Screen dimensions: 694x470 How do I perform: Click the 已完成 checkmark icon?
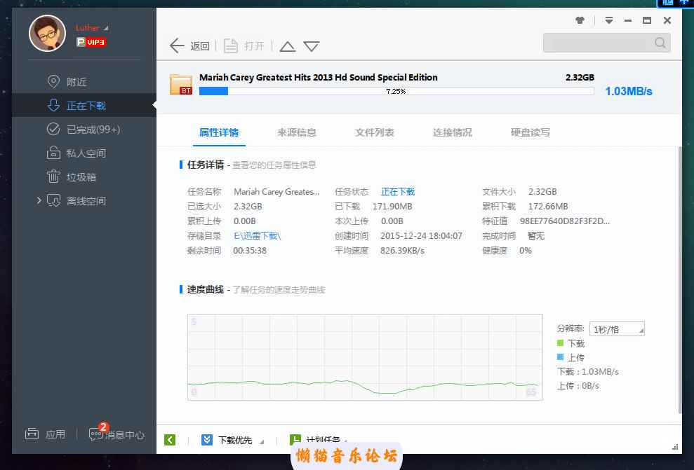(53, 129)
